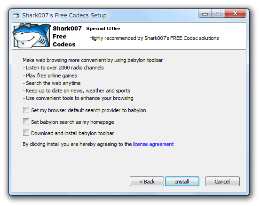Screen dimensions: 260x206
Task: Click the Play free online games line
Action: (50, 76)
